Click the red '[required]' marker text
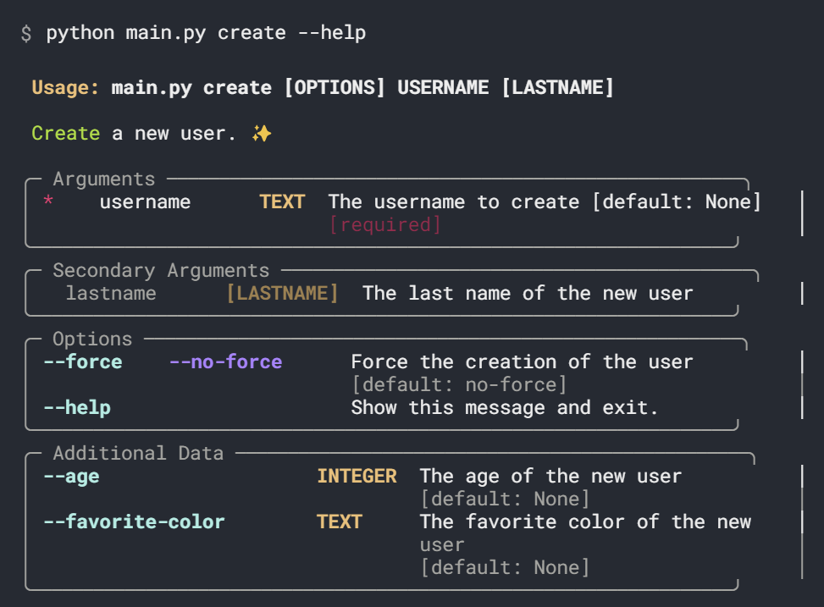The width and height of the screenshot is (824, 607). [x=384, y=225]
